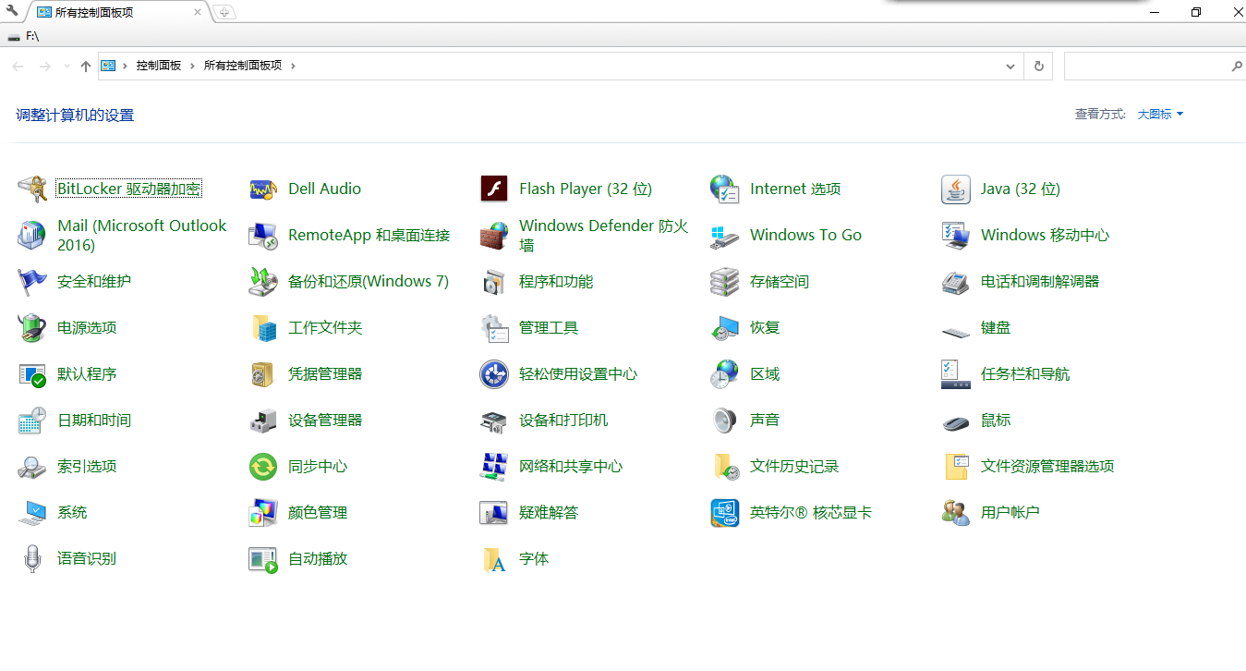Open the 文件资源管理器选项 icon
Image resolution: width=1246 pixels, height=671 pixels.
click(x=956, y=467)
